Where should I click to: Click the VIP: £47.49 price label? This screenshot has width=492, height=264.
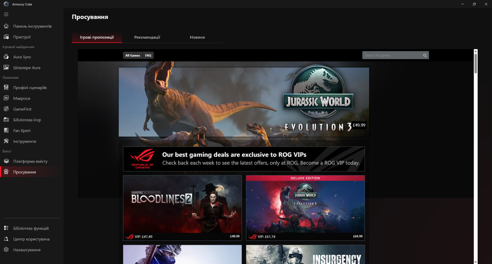tap(143, 237)
